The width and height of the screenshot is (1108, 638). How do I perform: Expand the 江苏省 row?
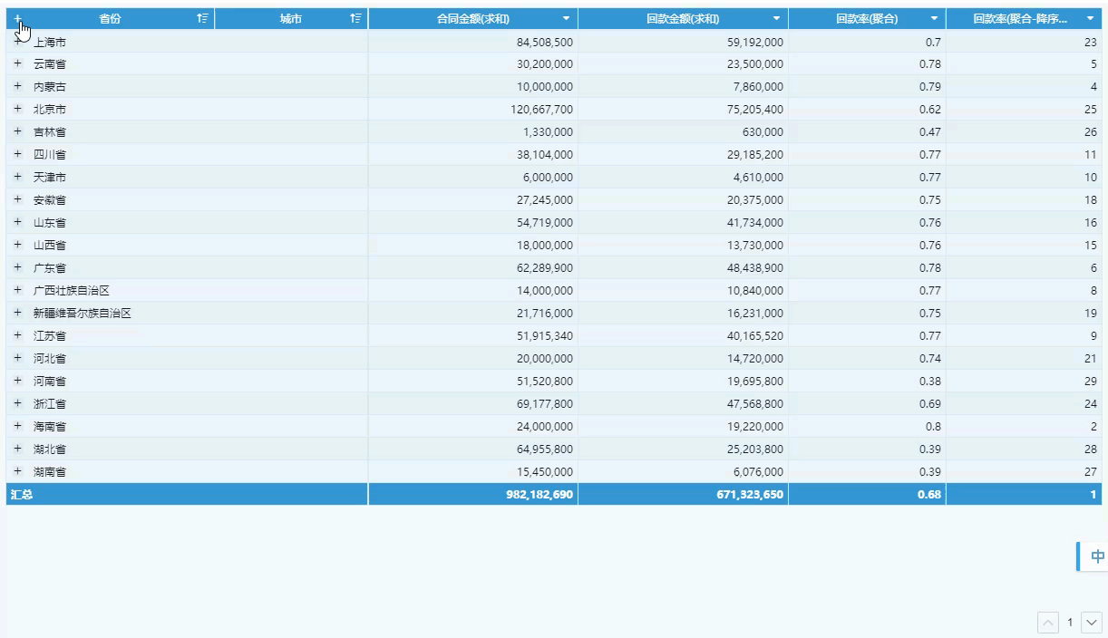[17, 335]
